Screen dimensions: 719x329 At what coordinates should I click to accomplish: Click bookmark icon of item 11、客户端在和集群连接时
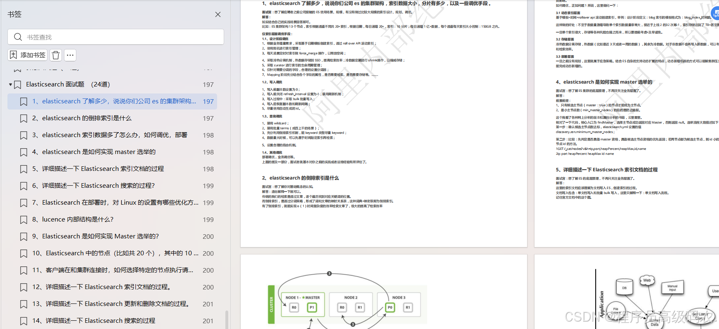coord(24,271)
